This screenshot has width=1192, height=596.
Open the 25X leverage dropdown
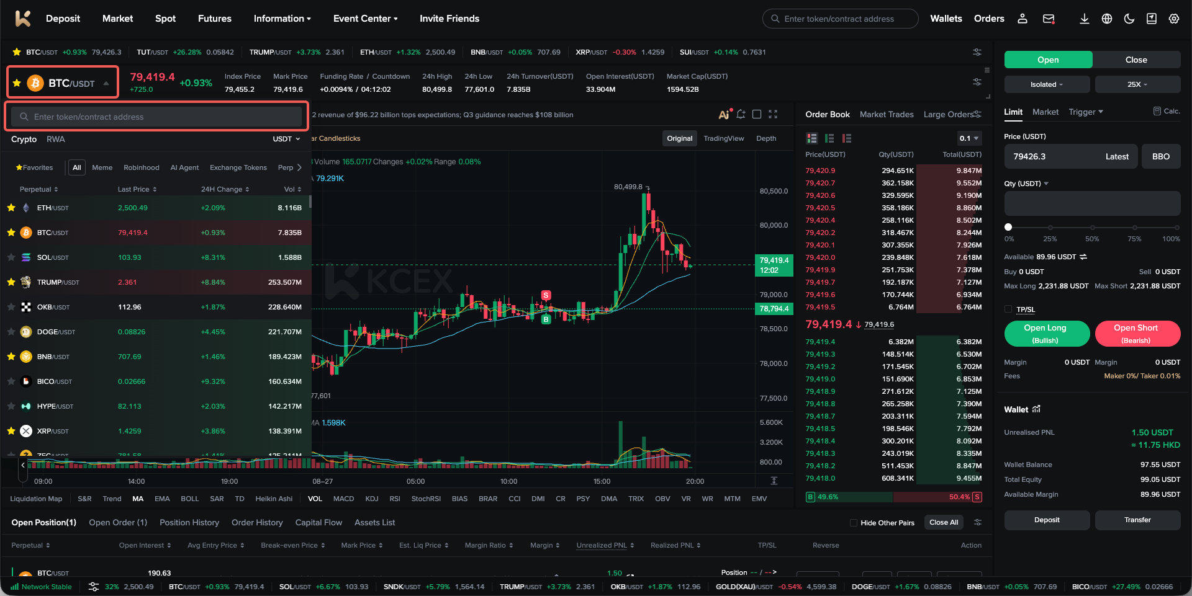pos(1137,84)
